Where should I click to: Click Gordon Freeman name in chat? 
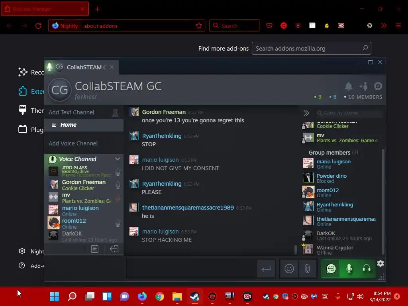click(164, 112)
